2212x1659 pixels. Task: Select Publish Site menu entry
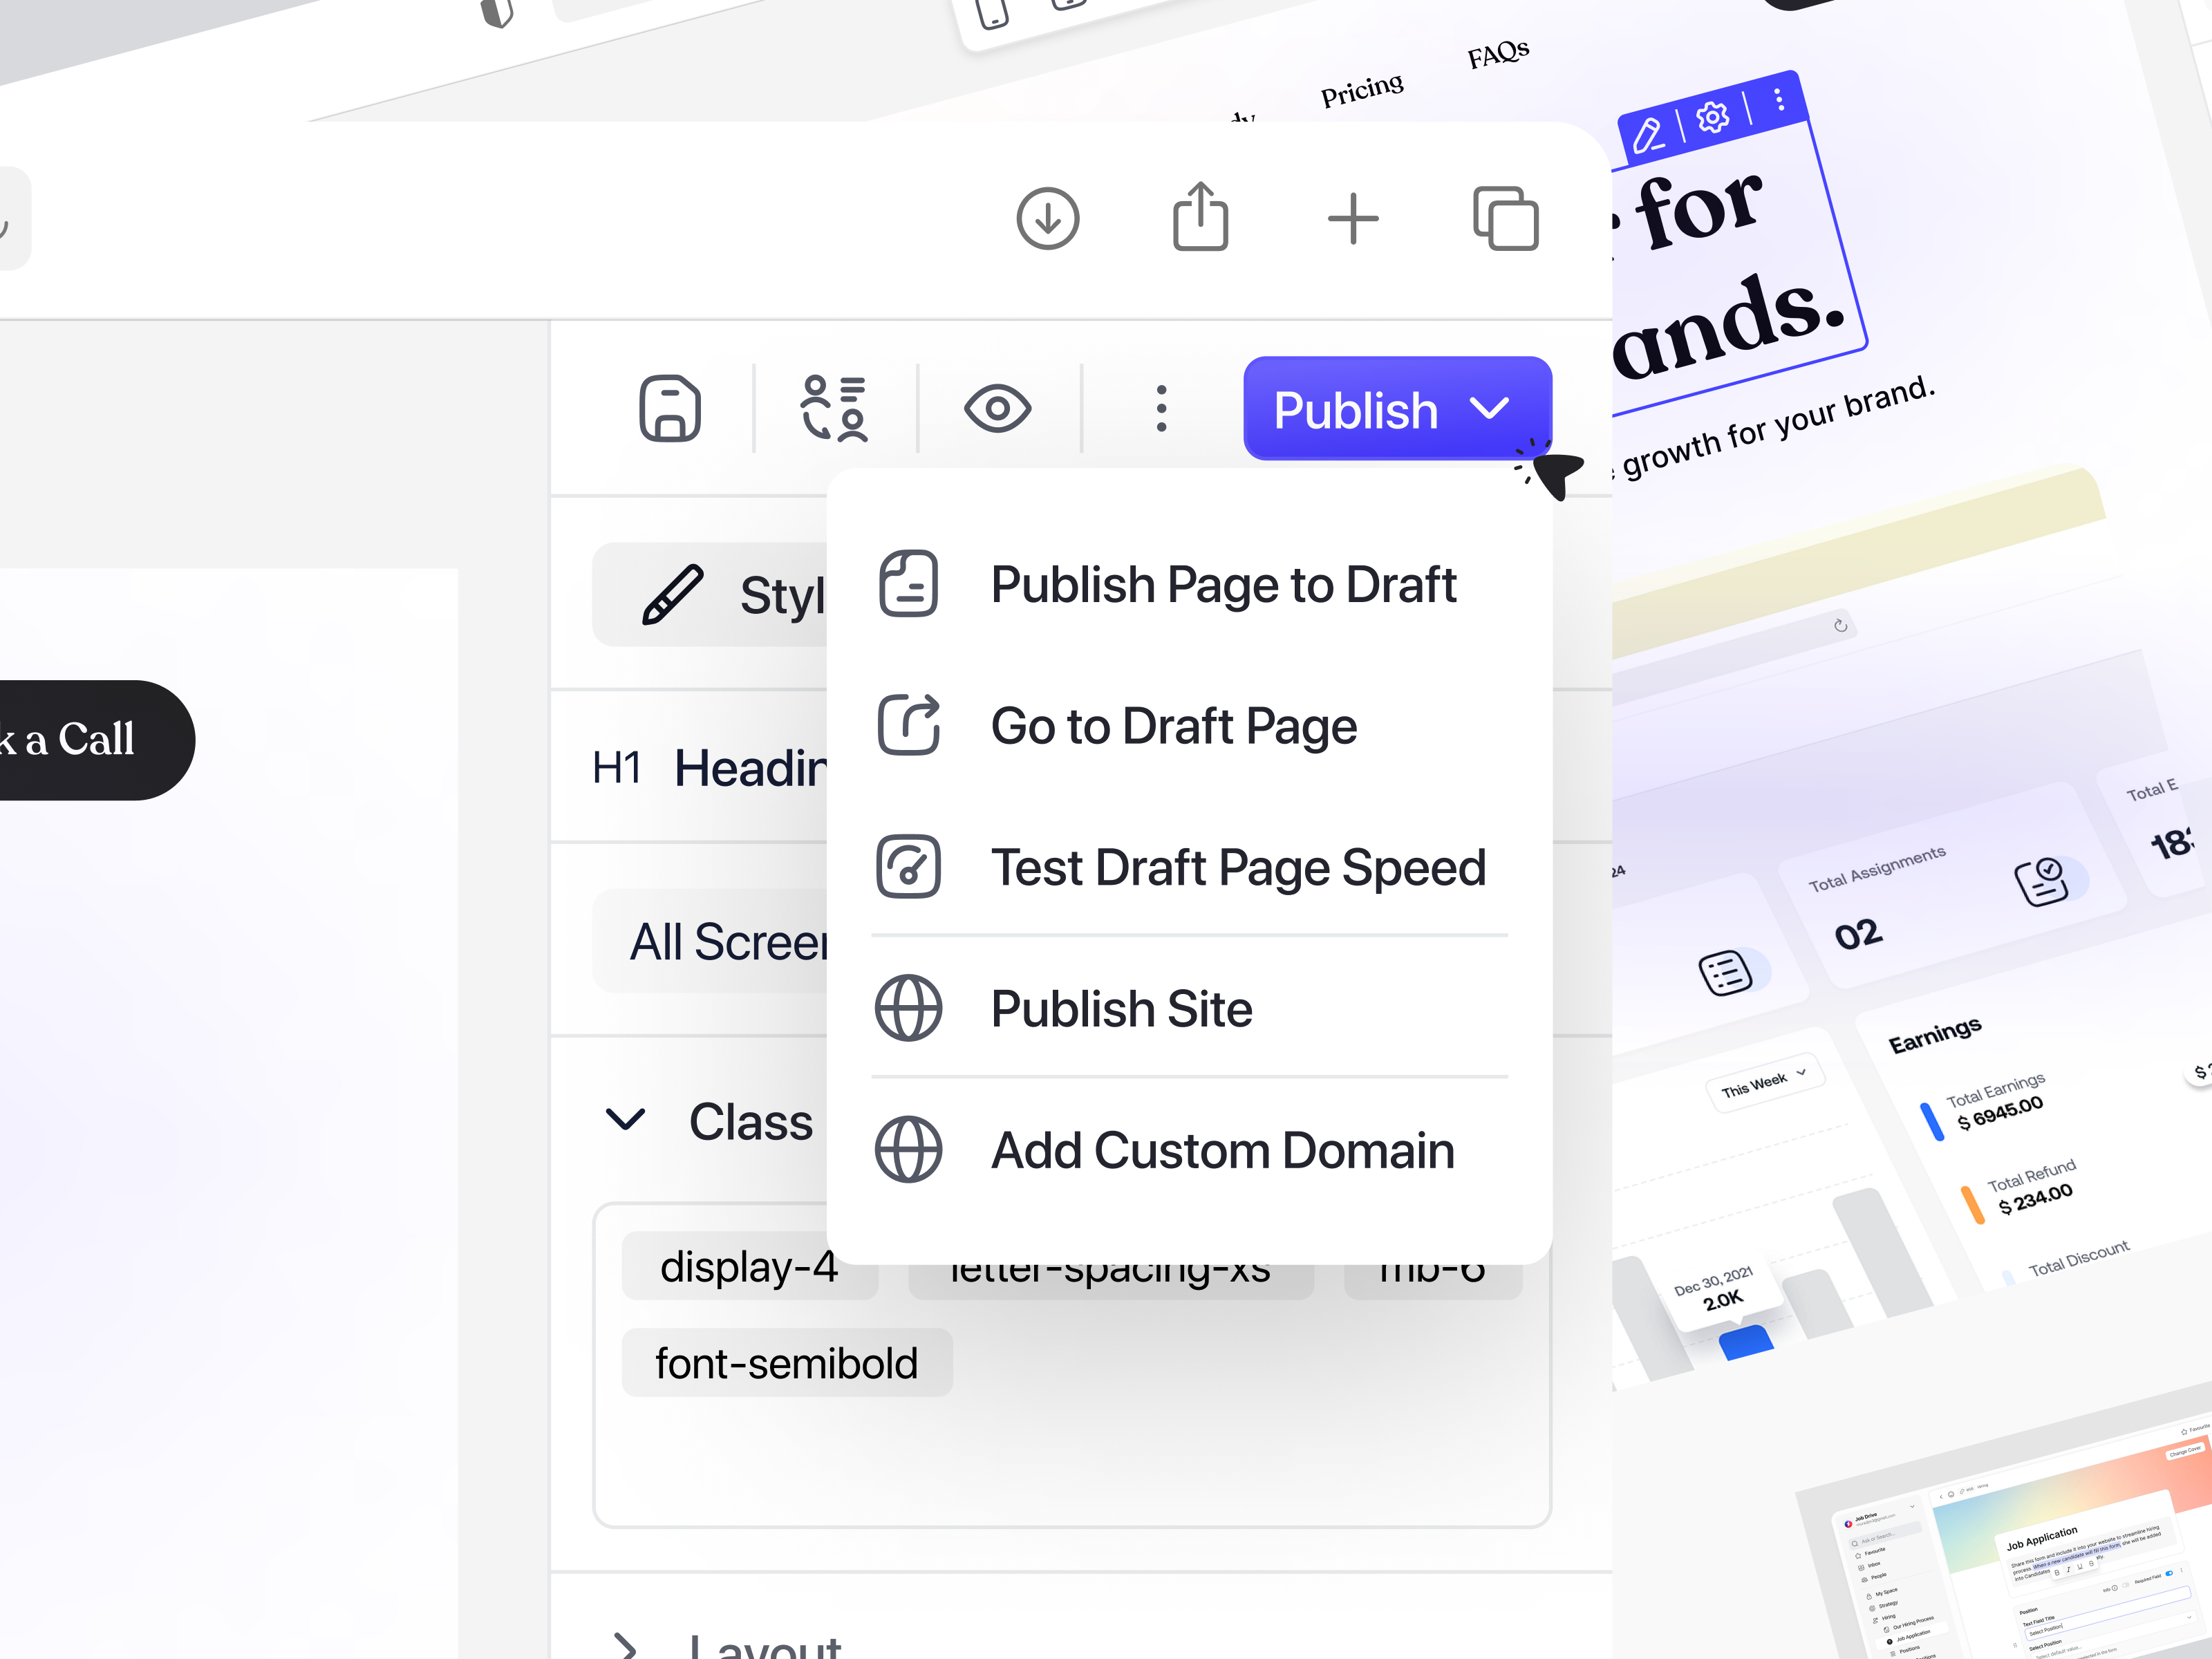tap(1189, 1008)
